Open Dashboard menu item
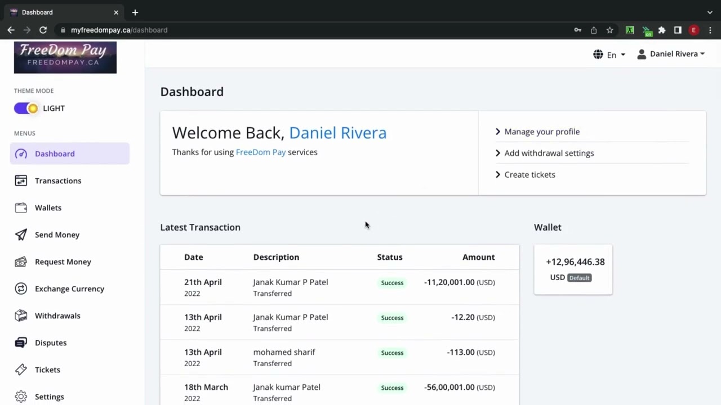The width and height of the screenshot is (721, 405). click(70, 154)
